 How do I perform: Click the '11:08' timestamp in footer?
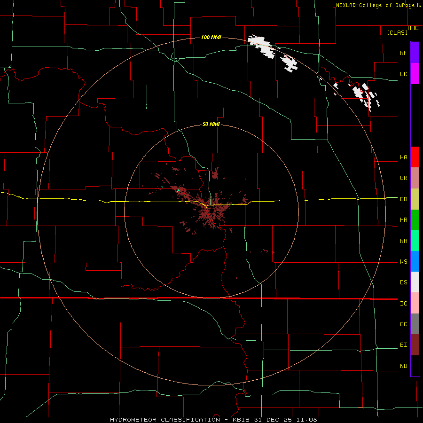[x=306, y=420]
